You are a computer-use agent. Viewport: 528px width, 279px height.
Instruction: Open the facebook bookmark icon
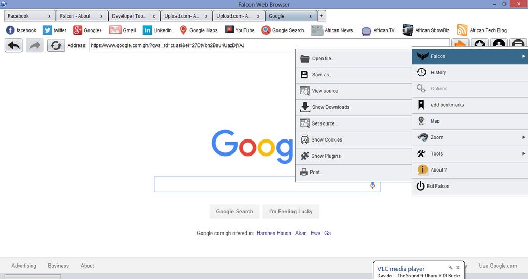pyautogui.click(x=10, y=30)
